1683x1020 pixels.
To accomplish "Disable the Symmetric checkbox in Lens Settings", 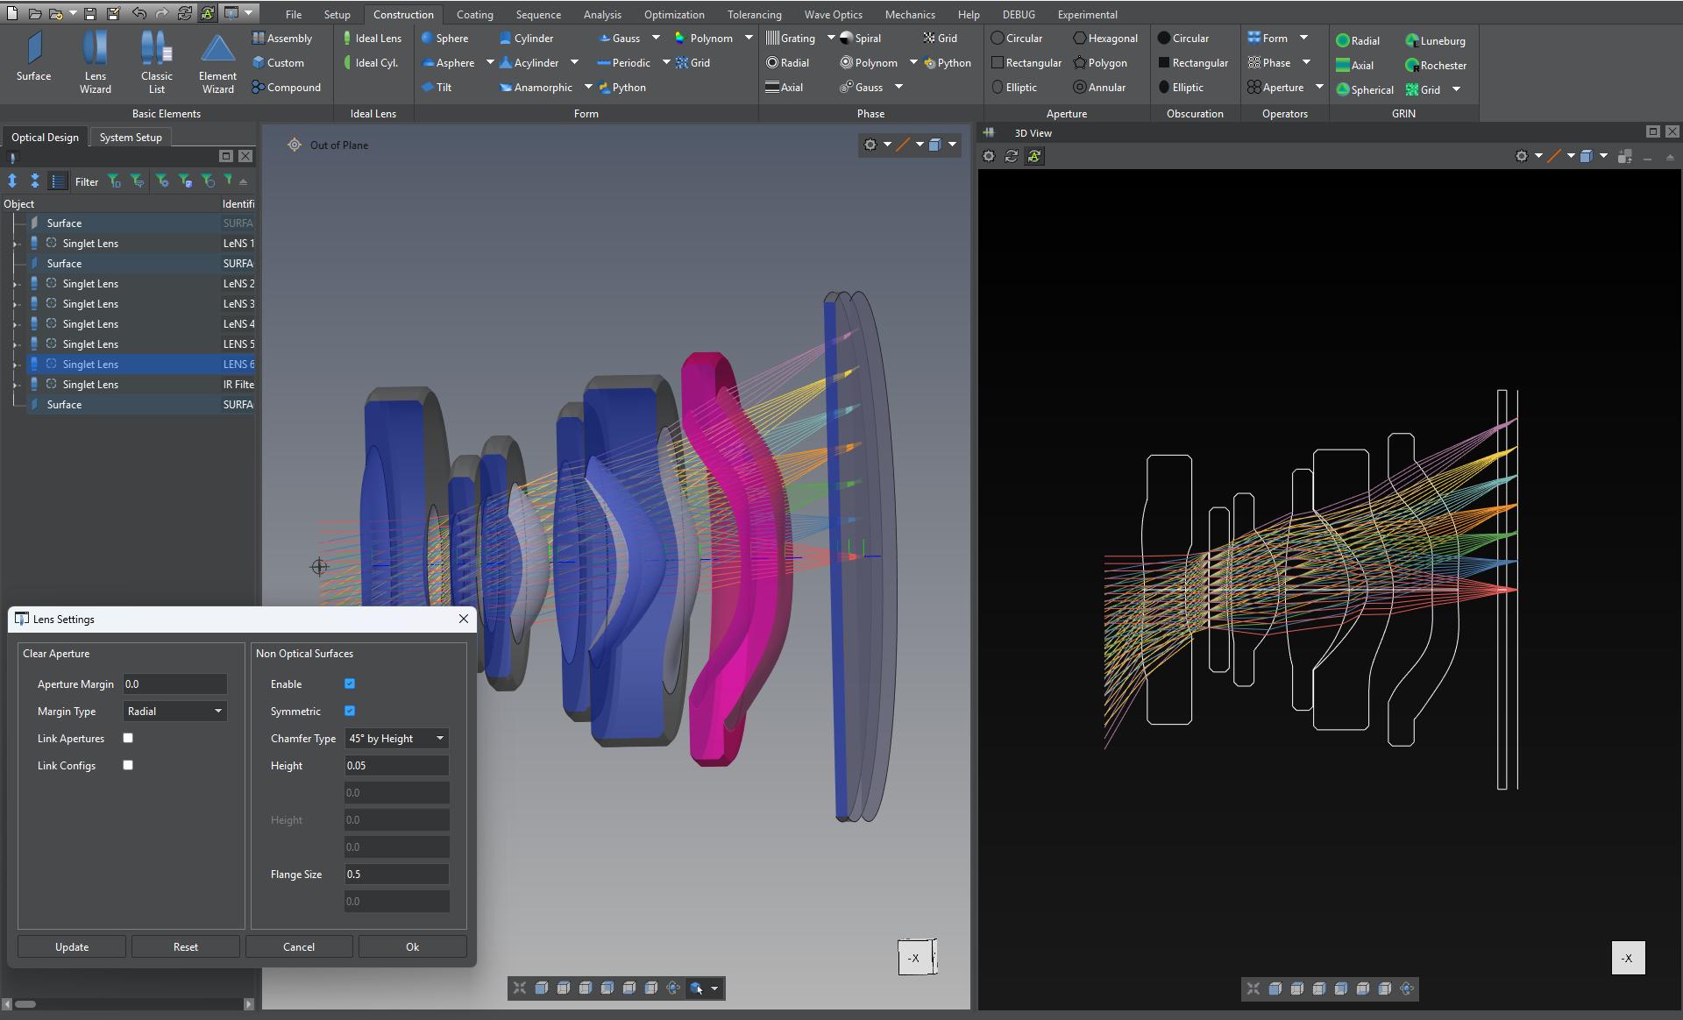I will (350, 711).
